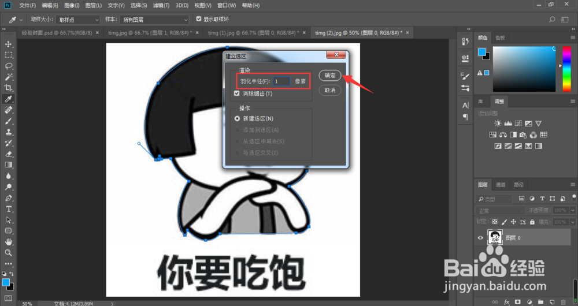Toggle lock transparent pixels
Viewport: 578px width, 306px height.
[x=495, y=222]
